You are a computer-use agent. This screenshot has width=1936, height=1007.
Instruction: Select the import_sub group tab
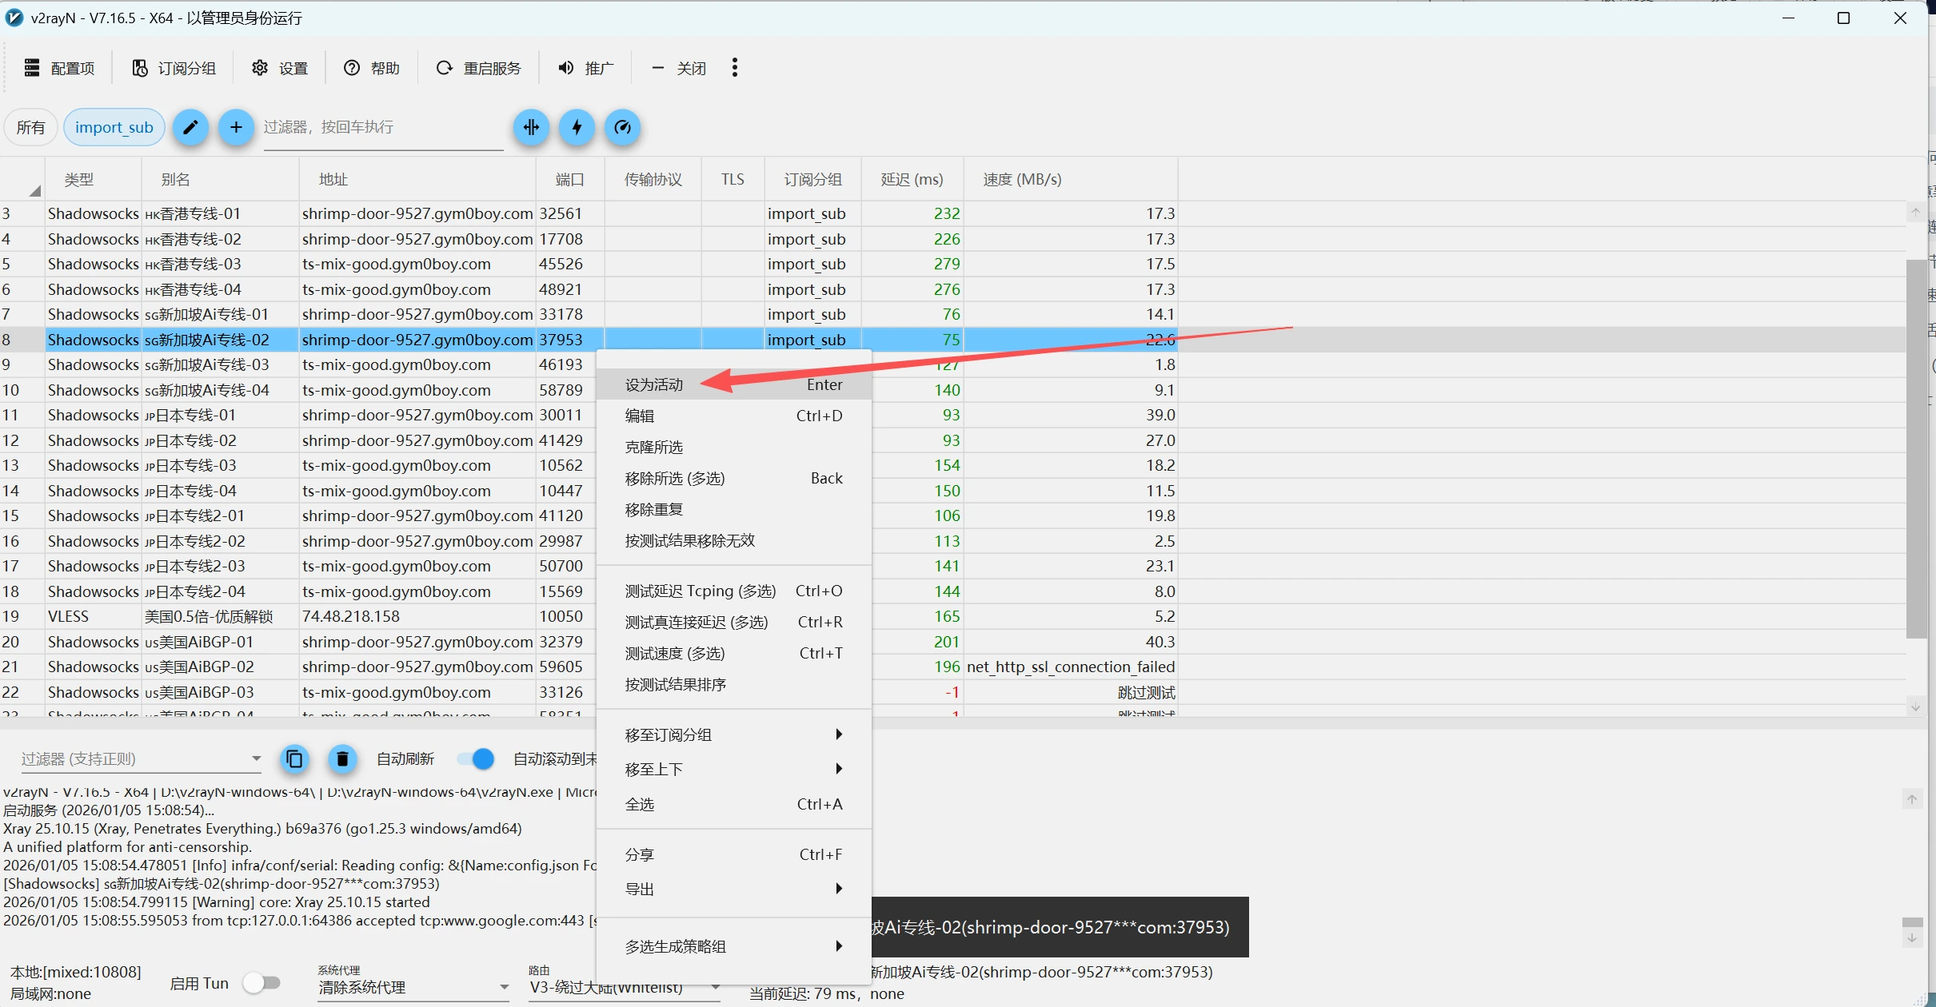click(x=114, y=127)
